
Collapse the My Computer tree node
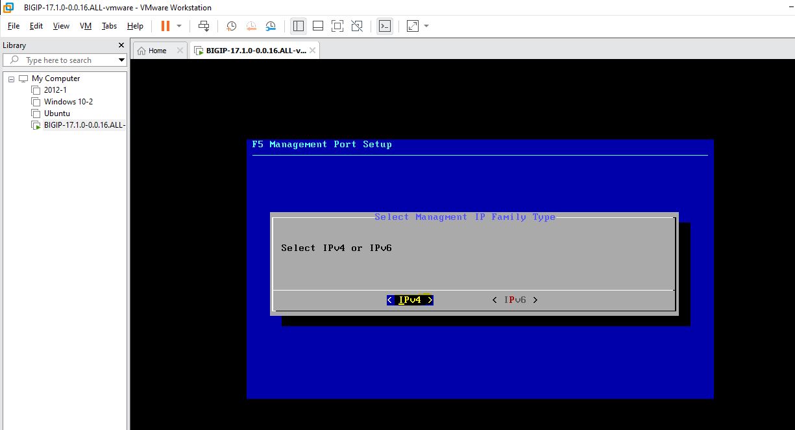click(x=11, y=78)
